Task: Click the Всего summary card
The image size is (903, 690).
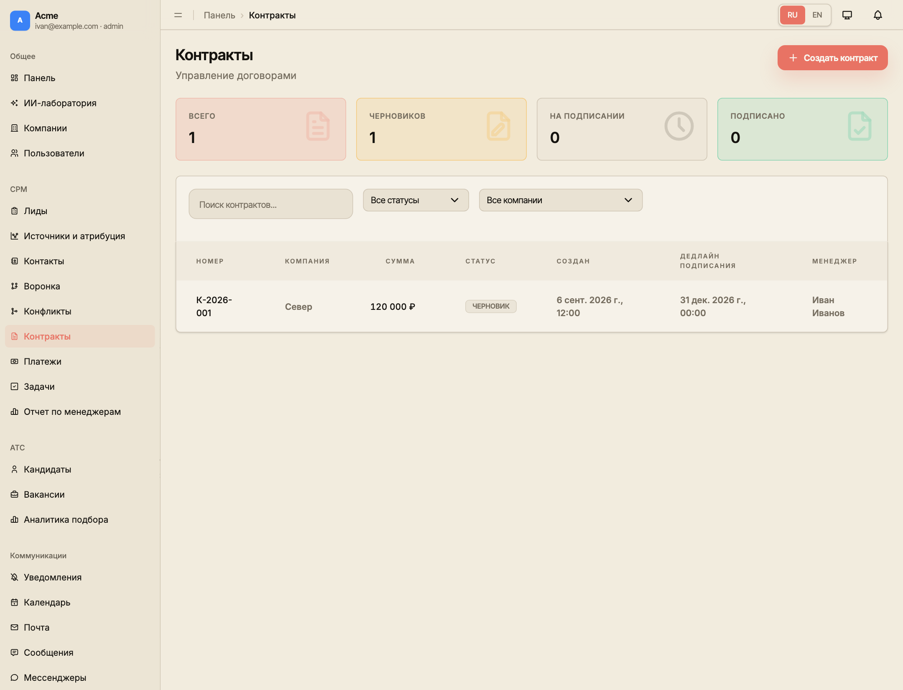Action: (x=260, y=129)
